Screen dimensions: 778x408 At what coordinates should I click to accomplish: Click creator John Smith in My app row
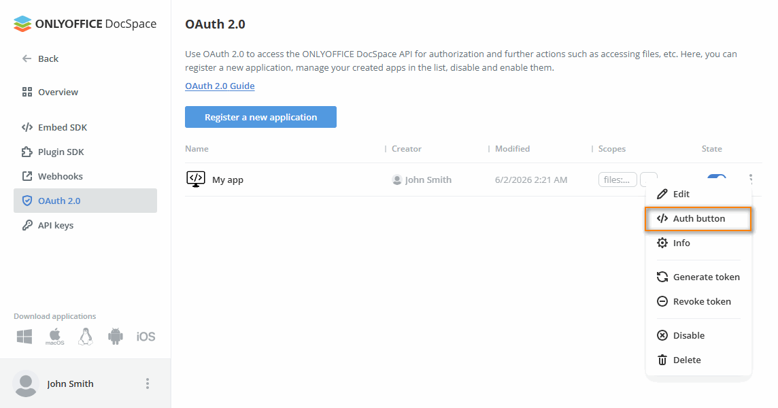[422, 180]
